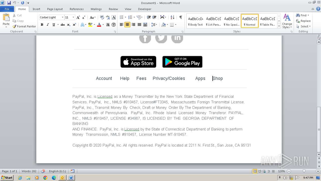This screenshot has height=181, width=321.
Task: Open the font name dropdown
Action: pyautogui.click(x=62, y=17)
